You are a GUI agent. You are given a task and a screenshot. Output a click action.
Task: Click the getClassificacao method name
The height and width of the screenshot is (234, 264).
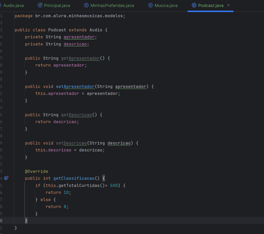[74, 178]
